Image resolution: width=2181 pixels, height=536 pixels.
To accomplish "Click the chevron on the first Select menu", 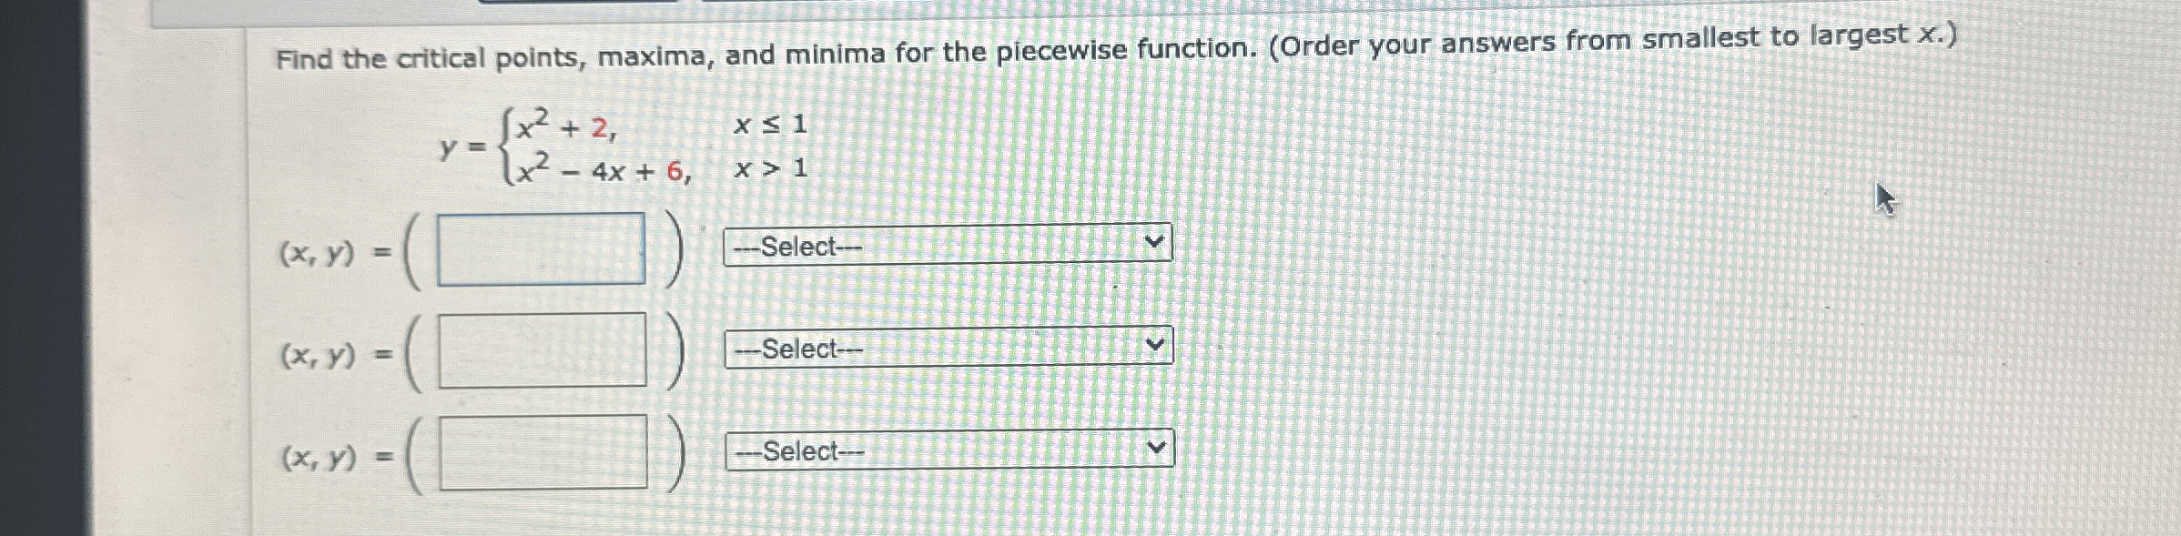I will 1154,241.
